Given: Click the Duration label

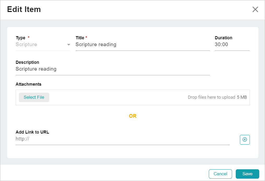Looking at the screenshot, I should (x=223, y=38).
